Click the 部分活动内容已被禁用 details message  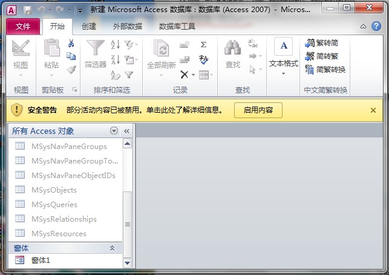[x=145, y=110]
